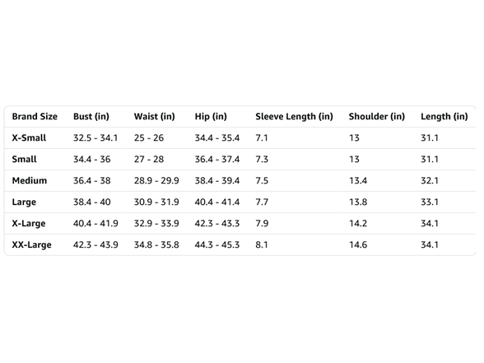Select X-Small bust value 32.5 - 34.1
This screenshot has width=484, height=363.
(x=95, y=137)
